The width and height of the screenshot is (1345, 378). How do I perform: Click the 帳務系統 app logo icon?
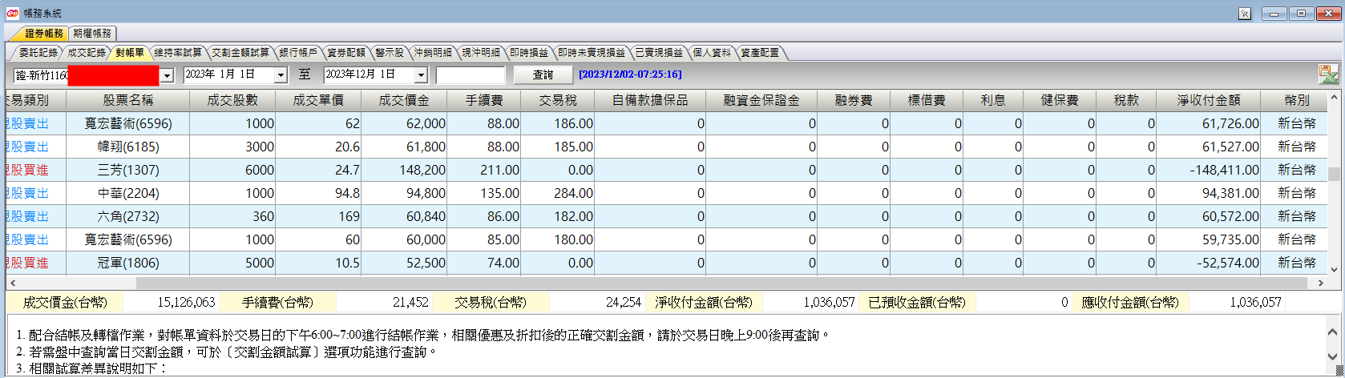coord(13,13)
